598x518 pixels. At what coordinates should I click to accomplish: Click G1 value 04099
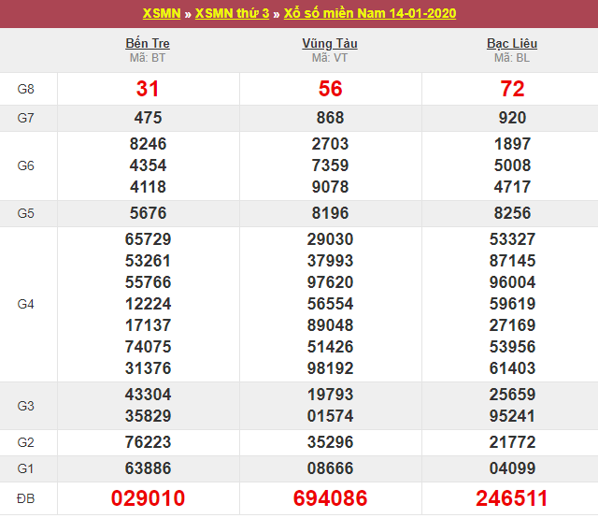(512, 468)
